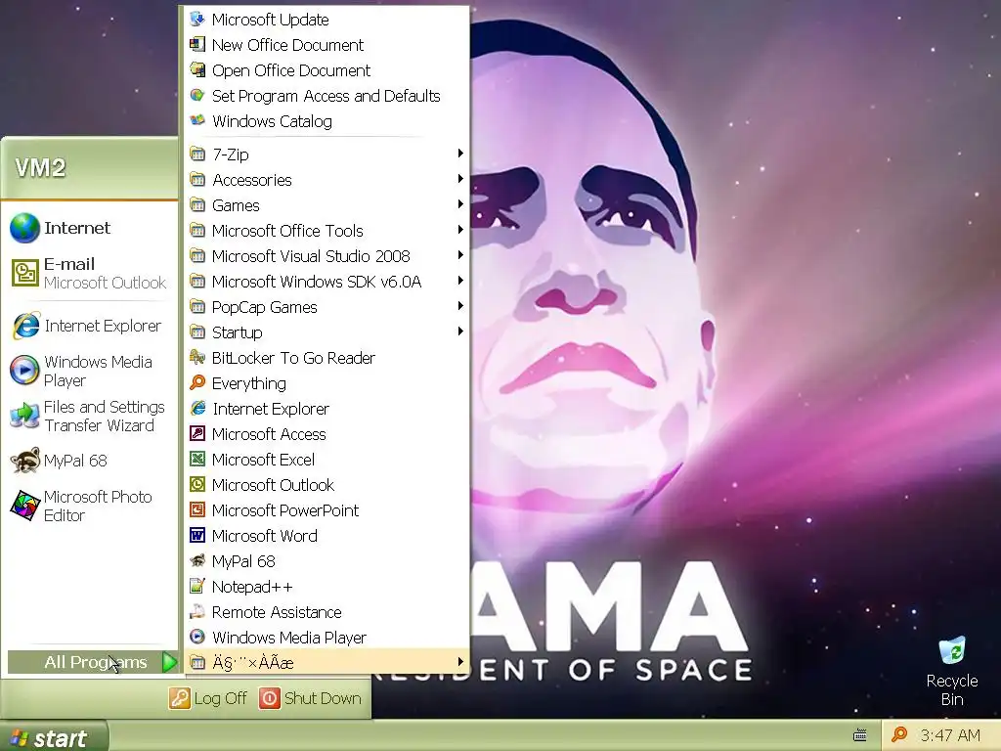Click 'New Office Document' label text
The image size is (1001, 751).
[287, 45]
